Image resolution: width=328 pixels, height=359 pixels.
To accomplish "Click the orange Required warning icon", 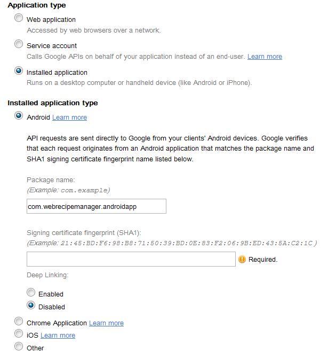I will (242, 259).
